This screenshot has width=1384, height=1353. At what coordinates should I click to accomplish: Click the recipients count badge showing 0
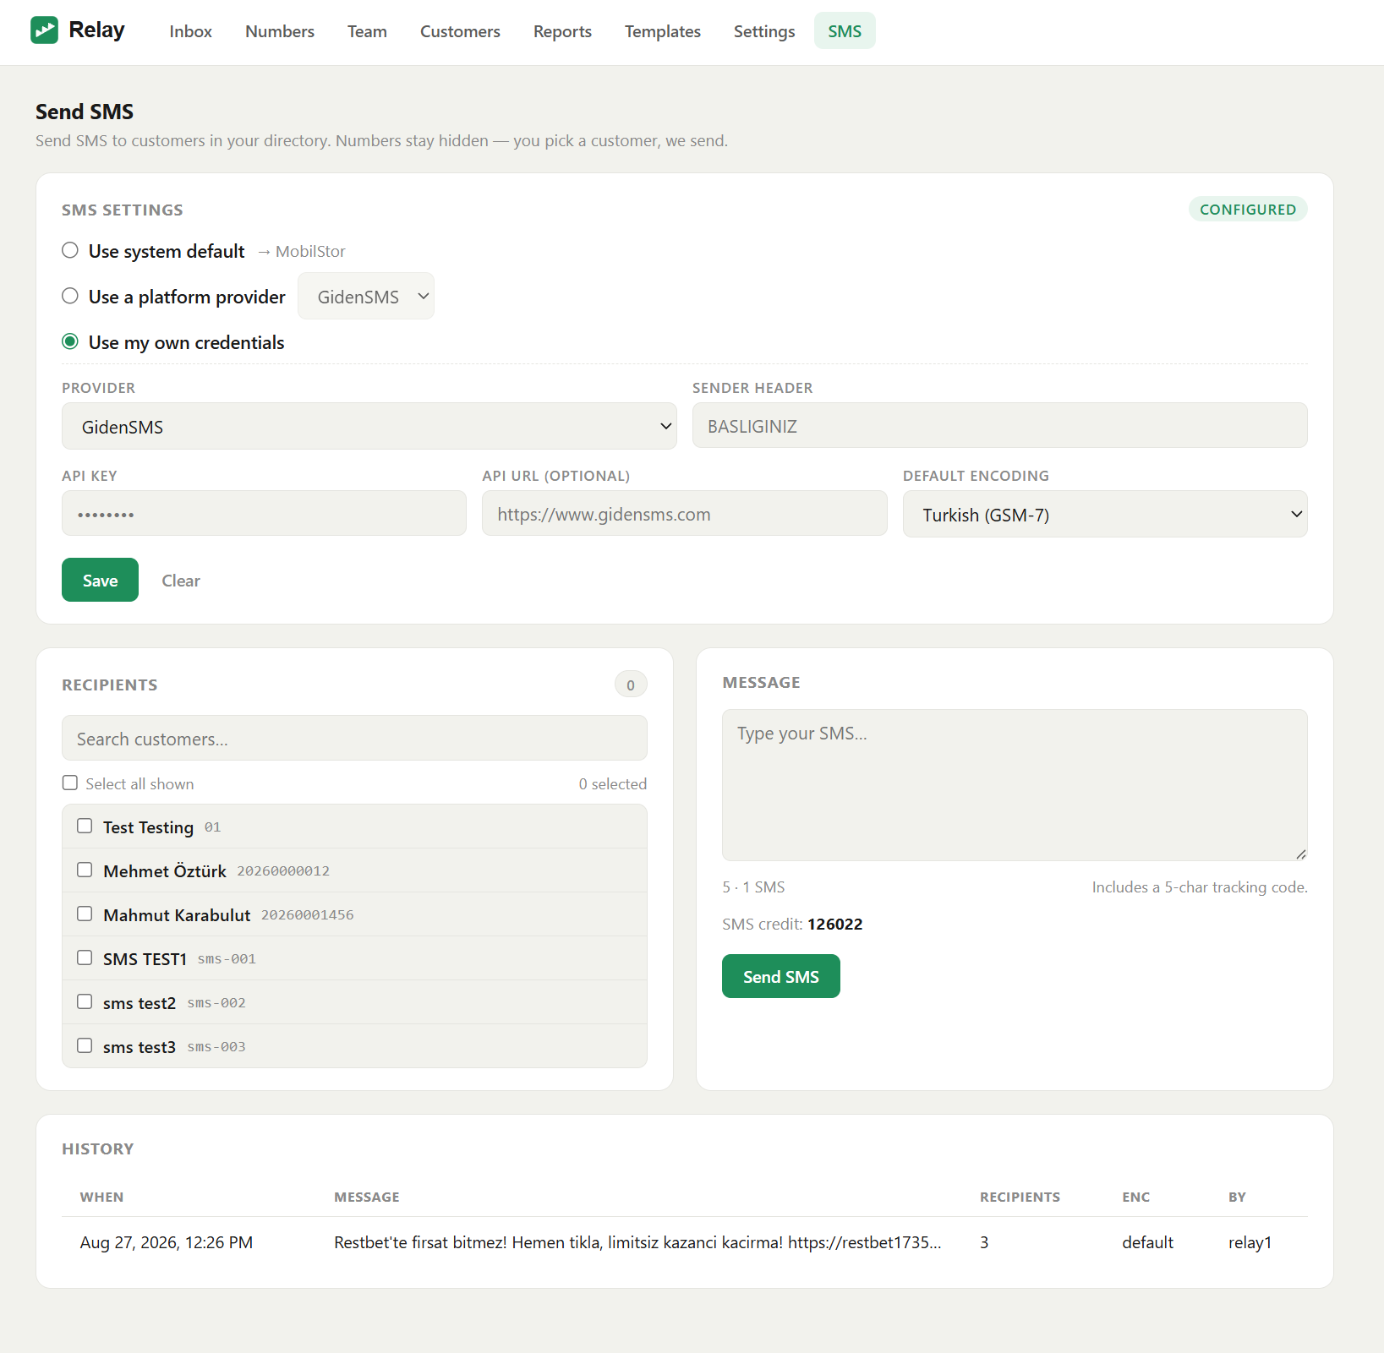(631, 685)
